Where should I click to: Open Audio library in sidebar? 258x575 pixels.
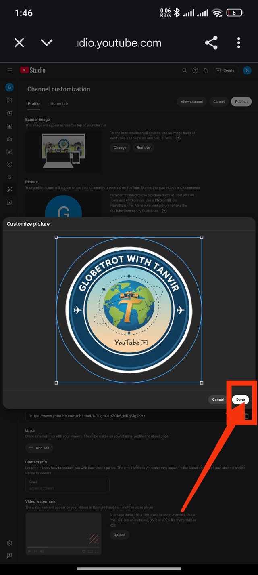click(x=10, y=202)
